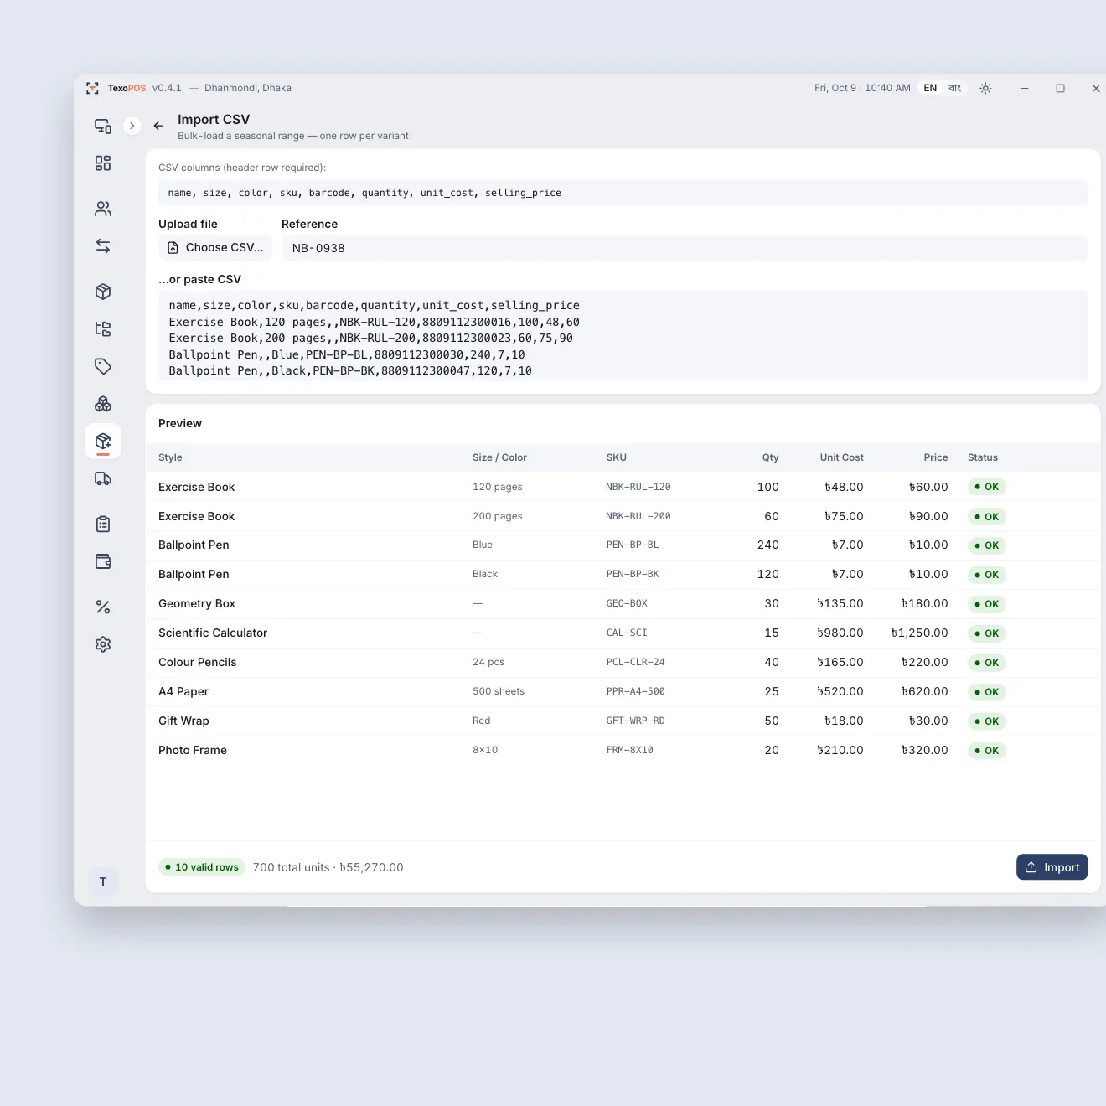Screen dimensions: 1106x1106
Task: Switch language to EN
Action: [x=930, y=88]
